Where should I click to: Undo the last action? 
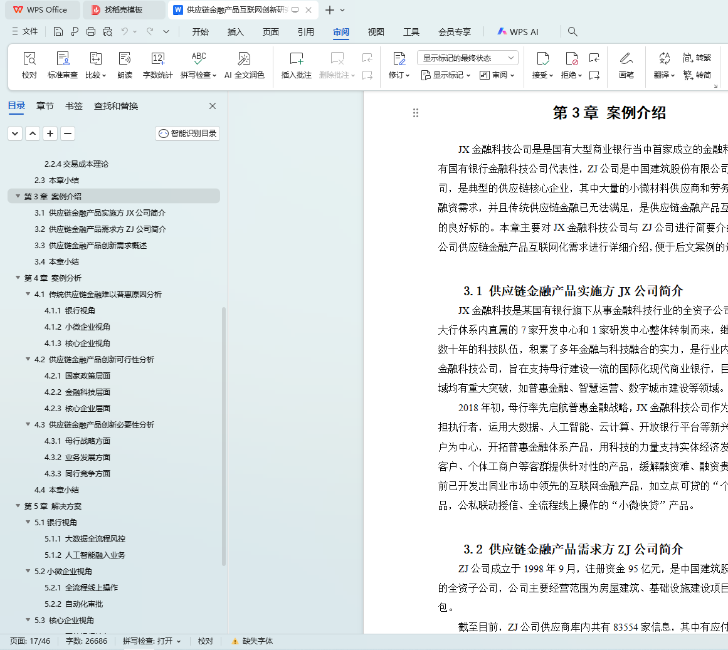click(124, 31)
